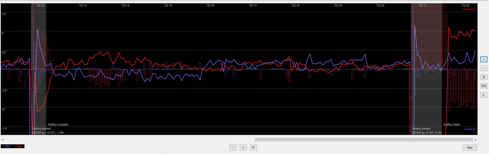Click the vertical zoom out minus button
489x154 pixels.
point(484,68)
